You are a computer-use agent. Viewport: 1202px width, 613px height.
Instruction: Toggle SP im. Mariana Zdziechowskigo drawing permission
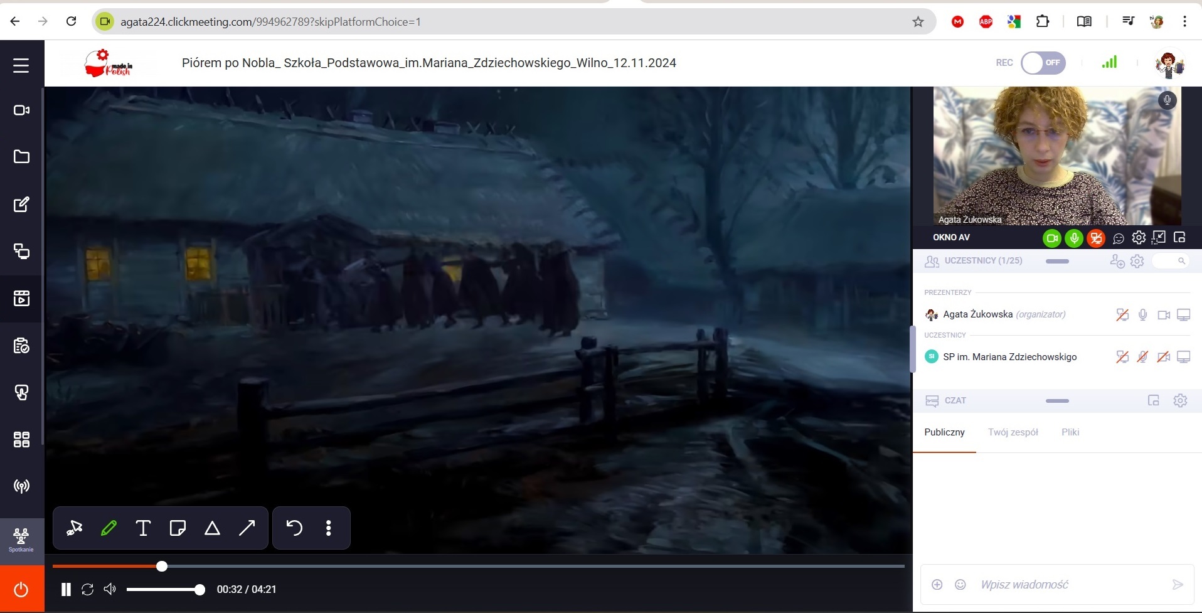(x=1122, y=357)
